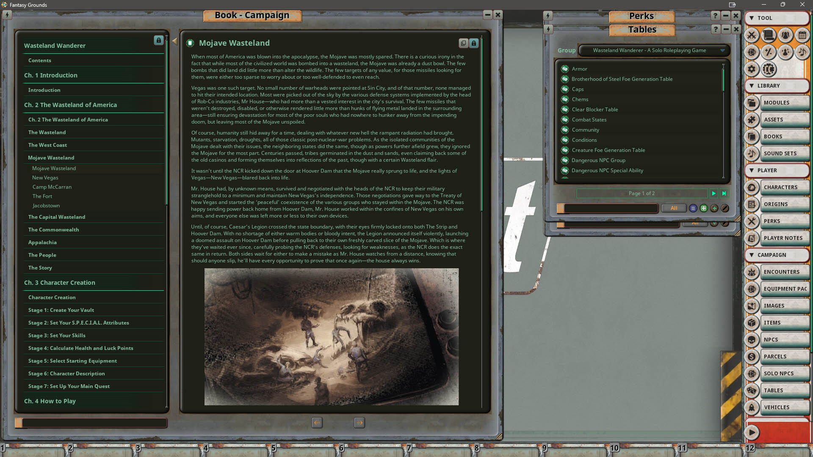This screenshot has height=457, width=813.
Task: Open the Contents entry in index
Action: pyautogui.click(x=94, y=60)
